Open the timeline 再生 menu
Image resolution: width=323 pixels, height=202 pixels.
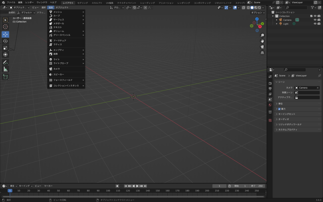13,186
